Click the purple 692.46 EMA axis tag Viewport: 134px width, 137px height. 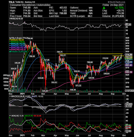pyautogui.click(x=128, y=65)
